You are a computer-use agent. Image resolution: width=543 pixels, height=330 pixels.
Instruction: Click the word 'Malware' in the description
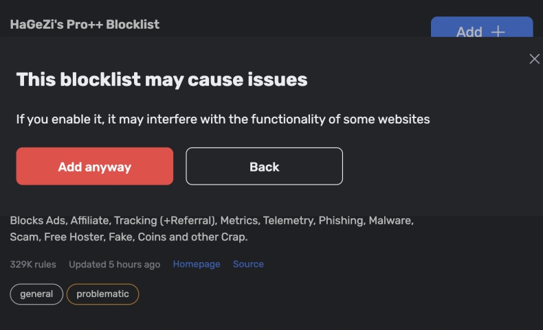coord(390,221)
